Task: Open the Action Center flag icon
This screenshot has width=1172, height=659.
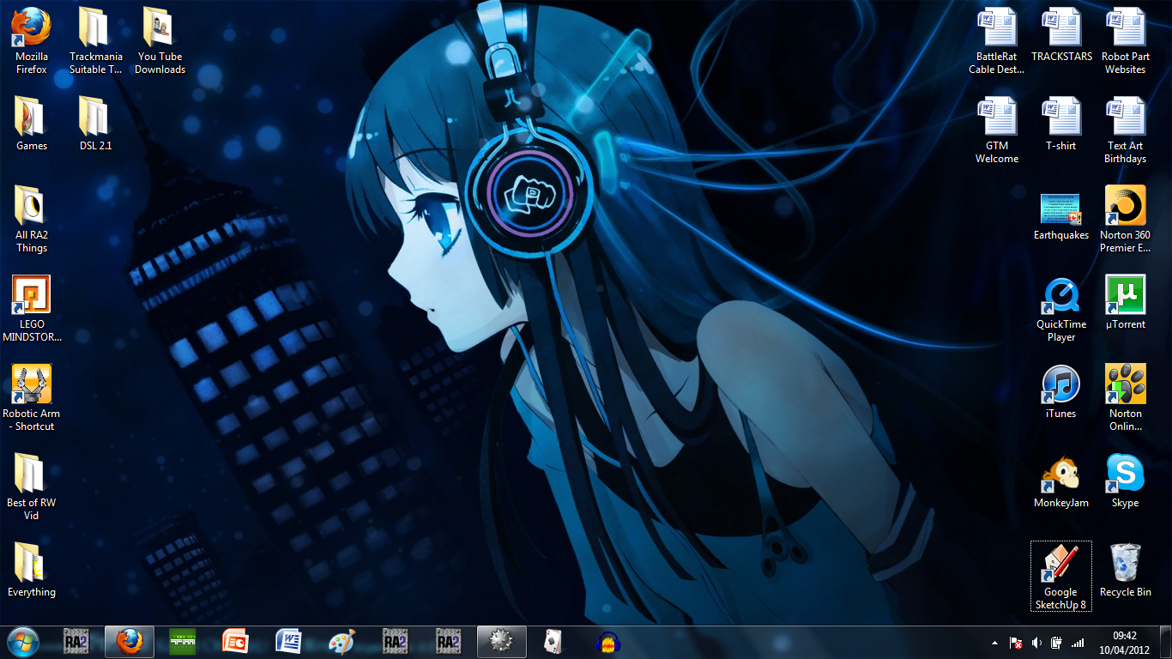Action: point(1016,642)
